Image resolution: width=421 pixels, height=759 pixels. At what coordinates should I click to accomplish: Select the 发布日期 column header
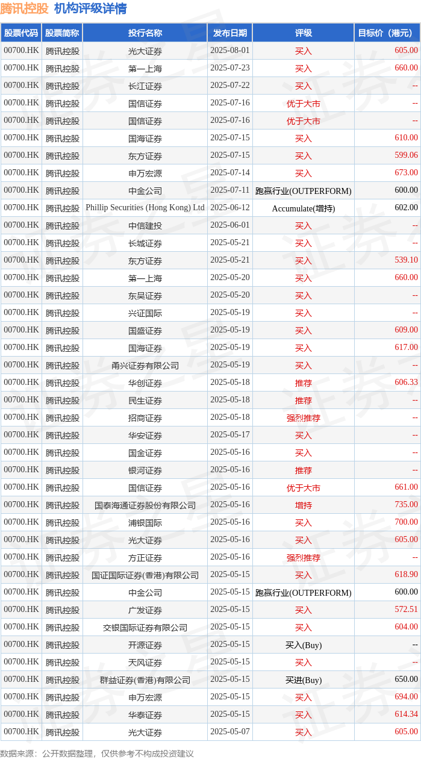point(230,33)
